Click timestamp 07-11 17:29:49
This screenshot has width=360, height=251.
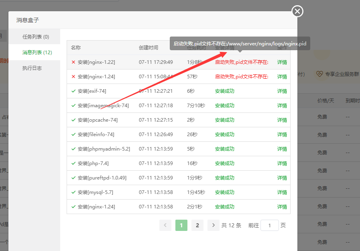tap(156, 62)
